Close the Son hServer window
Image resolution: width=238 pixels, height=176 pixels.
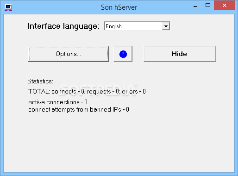[x=224, y=6]
